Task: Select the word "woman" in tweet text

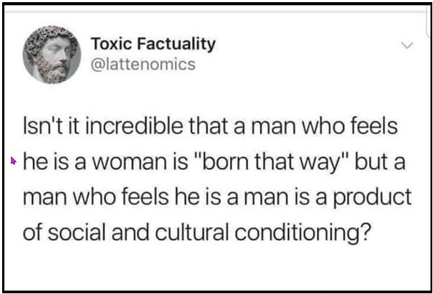Action: tap(123, 162)
